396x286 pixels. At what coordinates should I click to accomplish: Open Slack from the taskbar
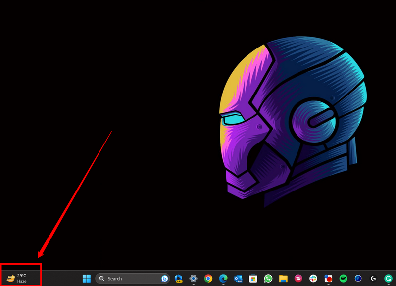click(x=313, y=279)
